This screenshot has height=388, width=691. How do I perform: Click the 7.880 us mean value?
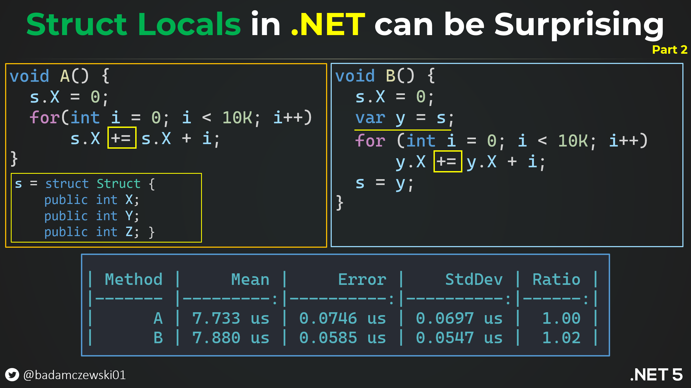tap(231, 338)
